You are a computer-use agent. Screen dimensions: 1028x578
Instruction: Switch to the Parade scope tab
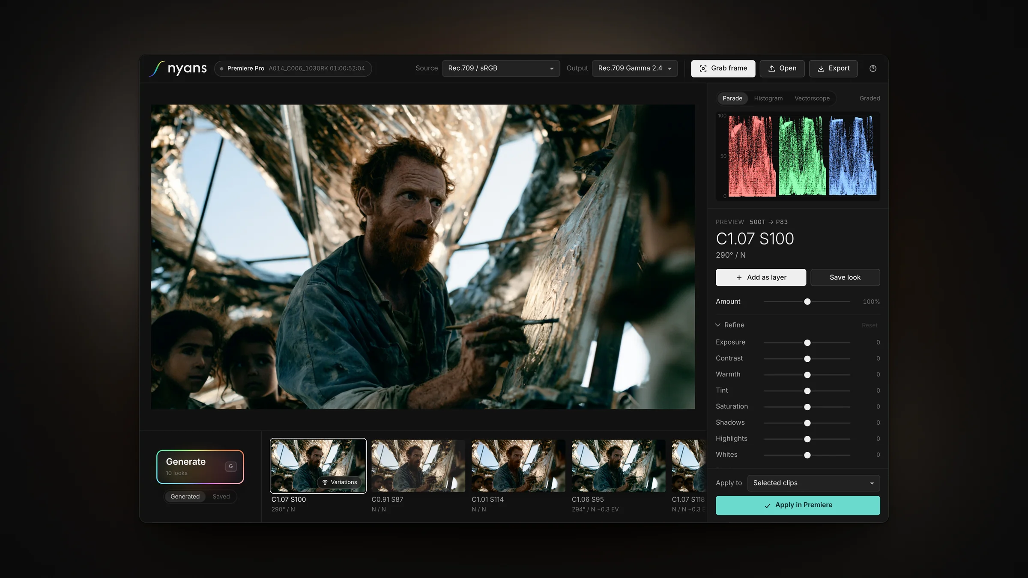[x=732, y=98]
